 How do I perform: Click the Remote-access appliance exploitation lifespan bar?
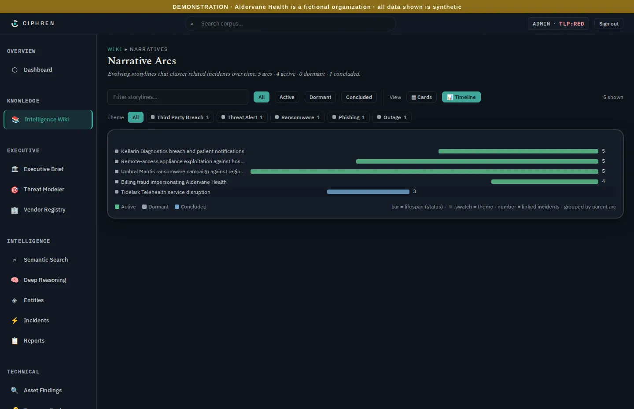click(x=477, y=161)
